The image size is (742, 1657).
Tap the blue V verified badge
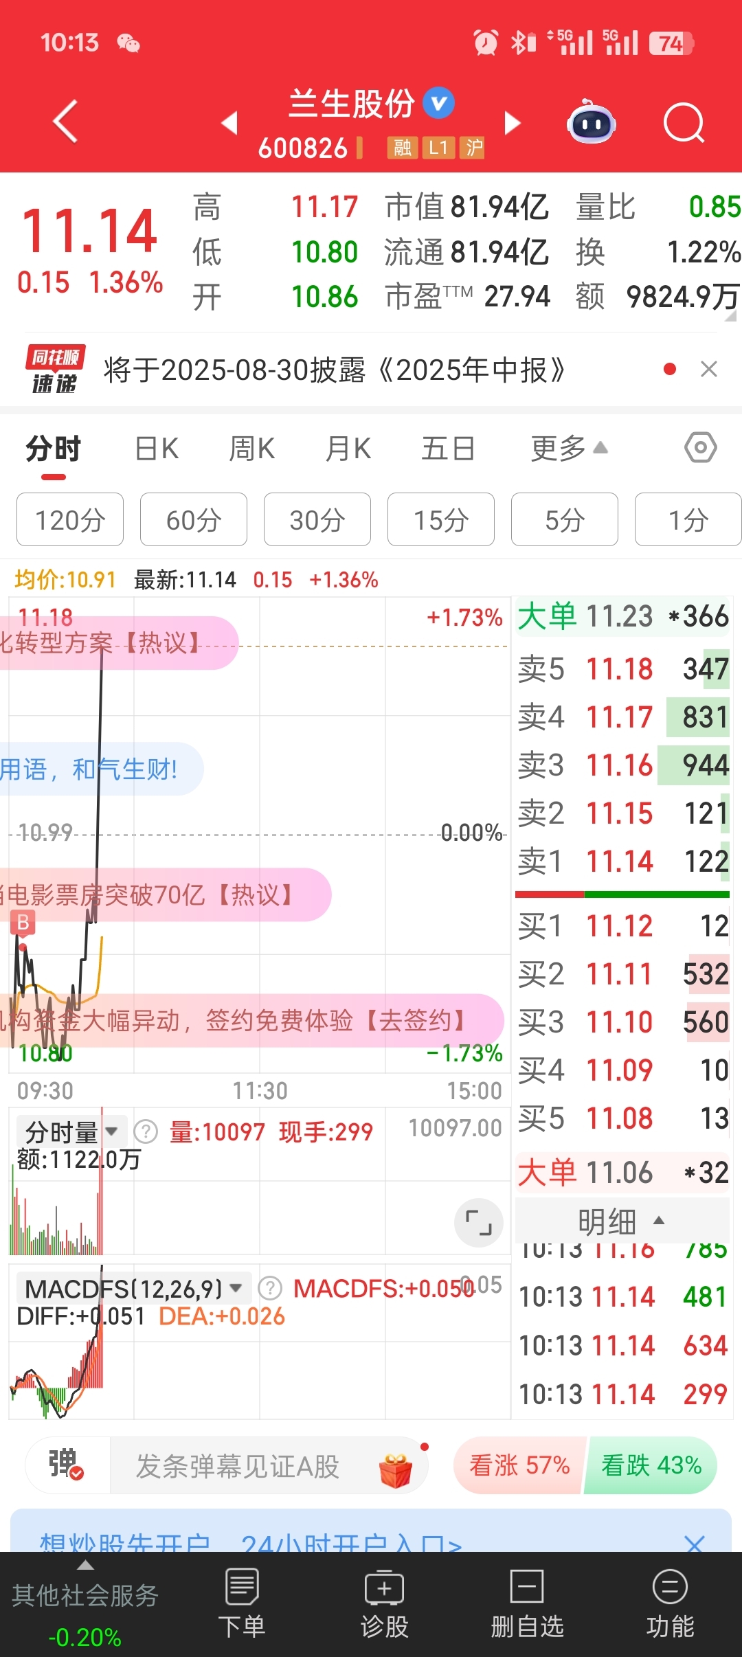click(x=438, y=103)
